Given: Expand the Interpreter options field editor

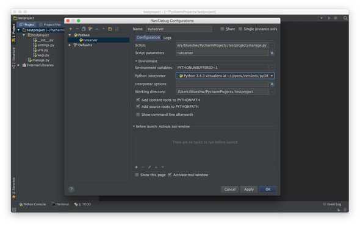Looking at the screenshot, I should coord(272,84).
